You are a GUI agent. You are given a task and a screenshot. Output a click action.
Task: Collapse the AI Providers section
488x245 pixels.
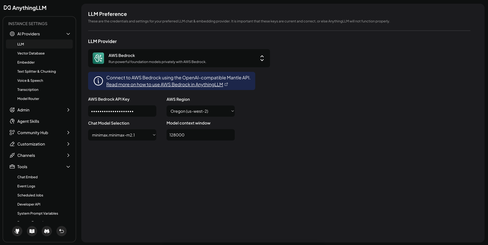click(x=68, y=34)
